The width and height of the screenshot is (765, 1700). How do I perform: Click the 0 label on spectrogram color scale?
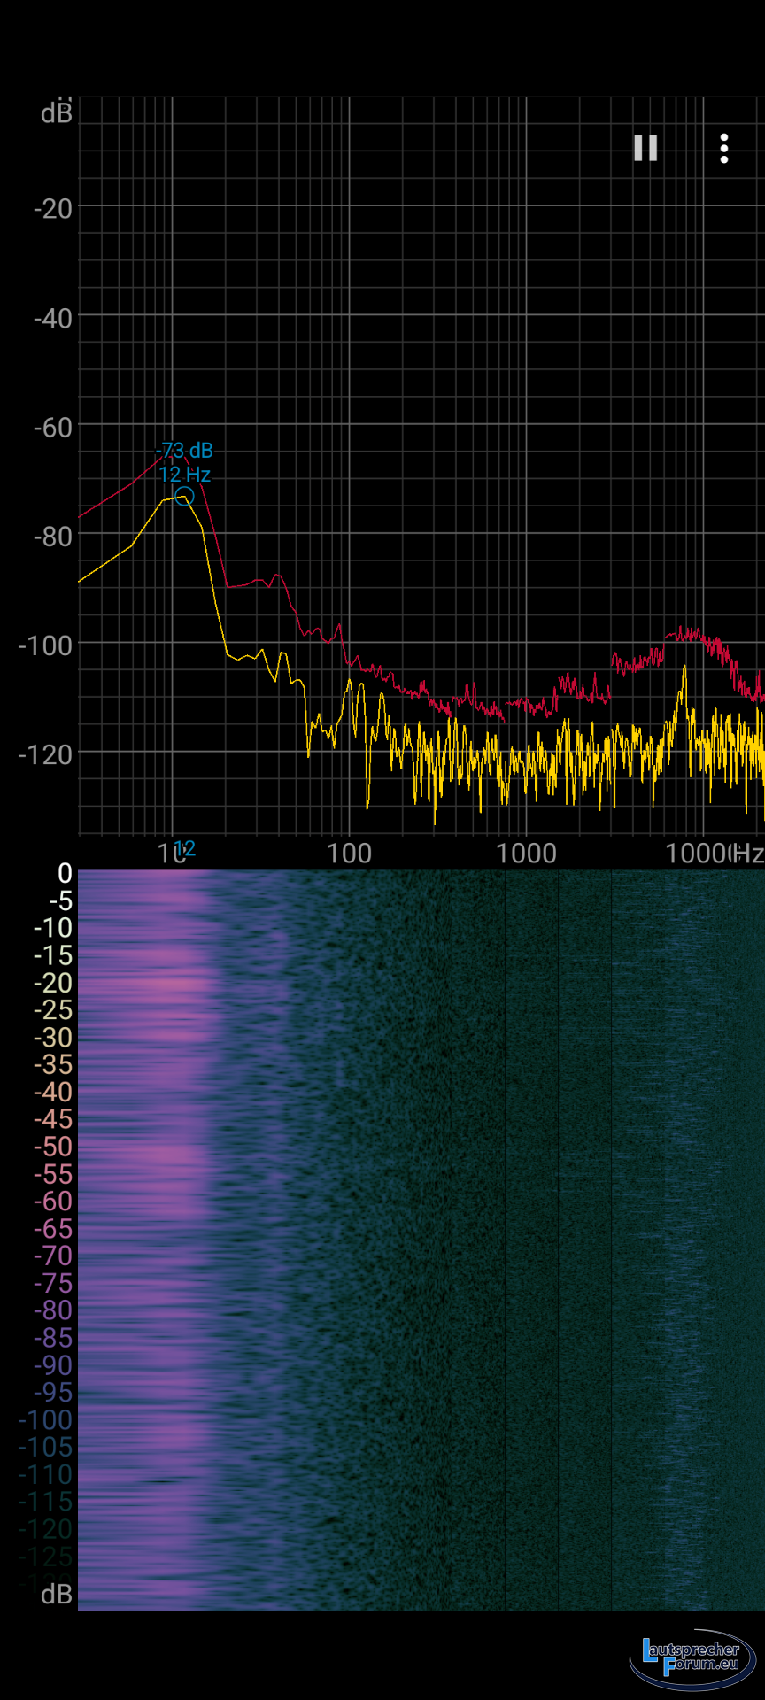[65, 874]
